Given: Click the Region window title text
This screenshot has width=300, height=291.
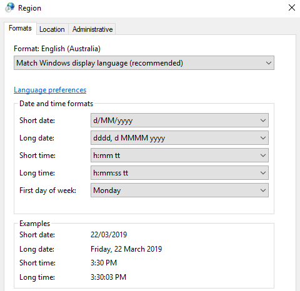Looking at the screenshot, I should (29, 8).
